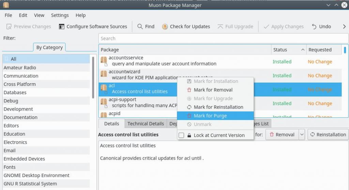Select the Development category in the filter list
The width and height of the screenshot is (349, 190).
(x=18, y=109)
